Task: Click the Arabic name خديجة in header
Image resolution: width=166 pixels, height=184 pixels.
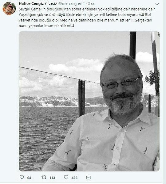Action: 53,3
